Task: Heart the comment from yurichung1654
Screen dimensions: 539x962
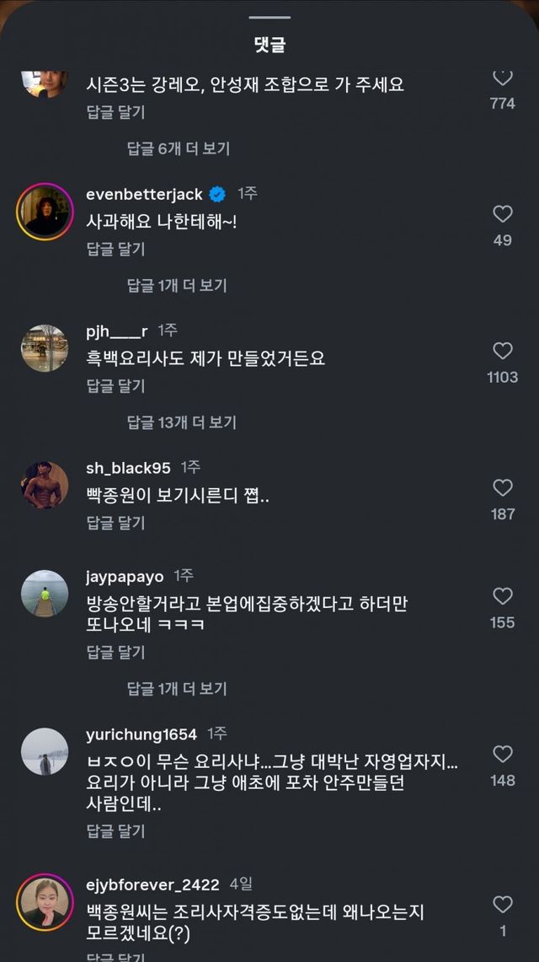Action: (503, 754)
